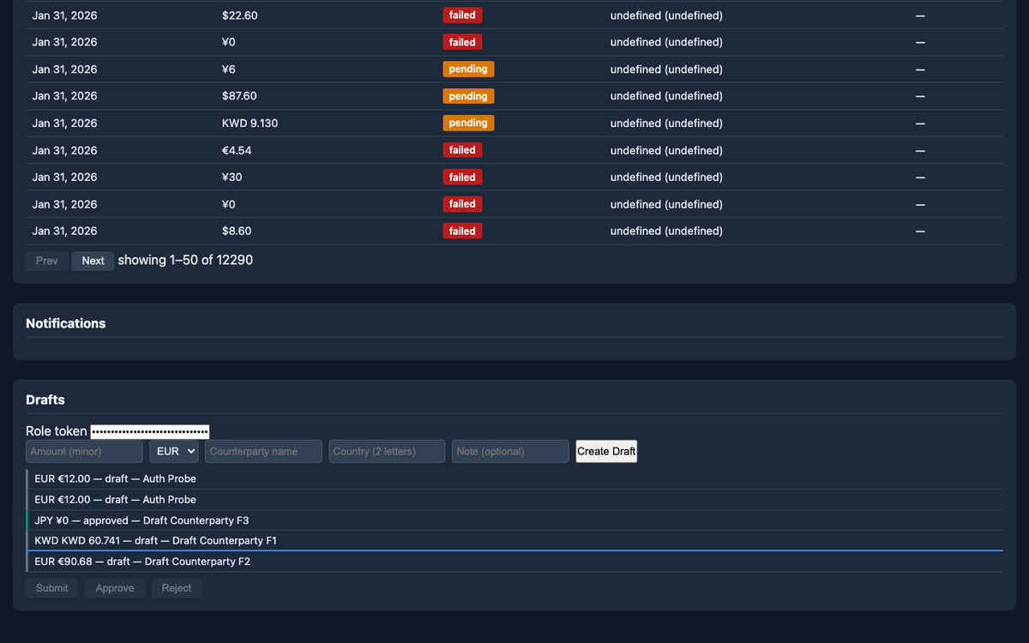Select the EUR €90.68 Draft Counterparty F2 row

(x=514, y=562)
